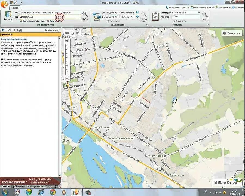Click the first quick access icon in title bar
Image resolution: width=245 pixels, height=196 pixels.
coord(11,2)
